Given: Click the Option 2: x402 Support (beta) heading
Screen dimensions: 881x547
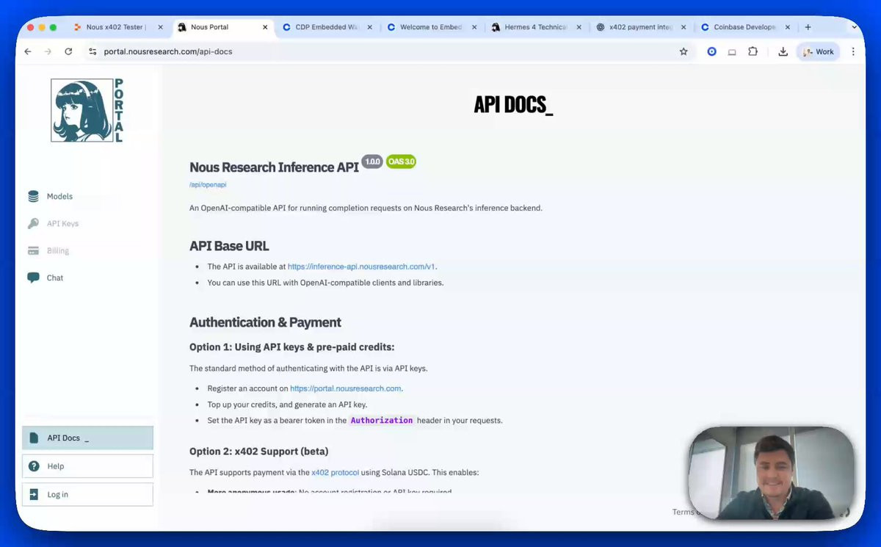Looking at the screenshot, I should click(x=259, y=451).
